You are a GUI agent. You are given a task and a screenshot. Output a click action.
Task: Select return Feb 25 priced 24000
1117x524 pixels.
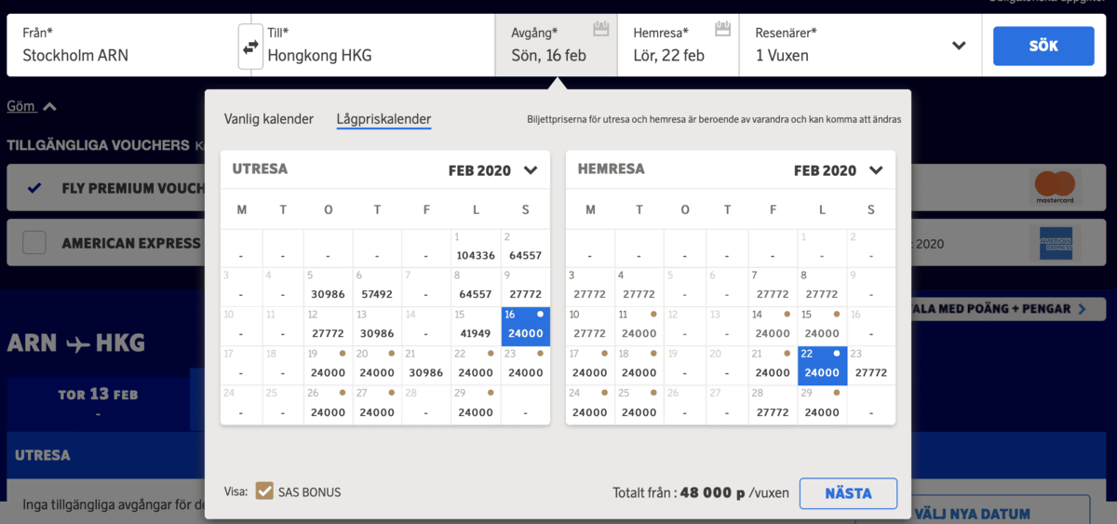coord(638,405)
